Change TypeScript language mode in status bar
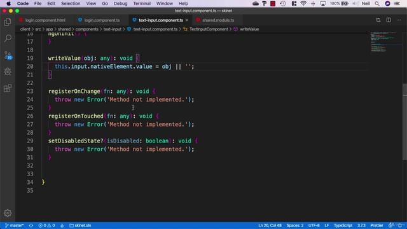The width and height of the screenshot is (407, 229). point(343,225)
